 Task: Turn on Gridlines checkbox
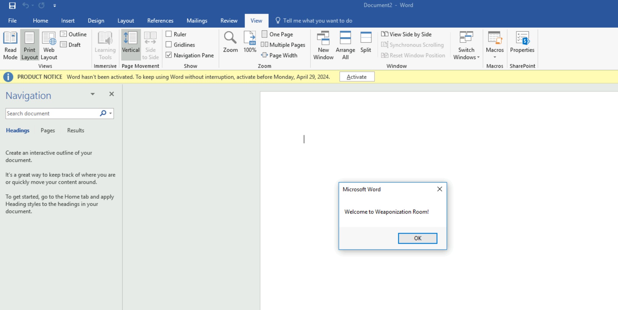(x=169, y=45)
